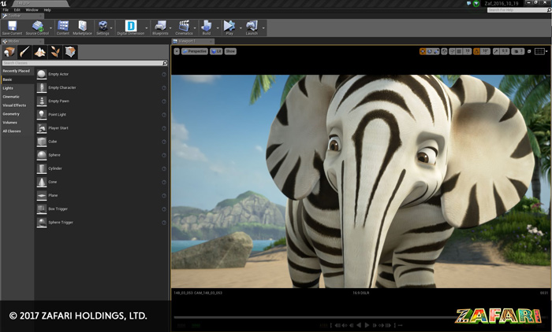
Task: Click the Build toolbar icon
Action: pyautogui.click(x=207, y=26)
